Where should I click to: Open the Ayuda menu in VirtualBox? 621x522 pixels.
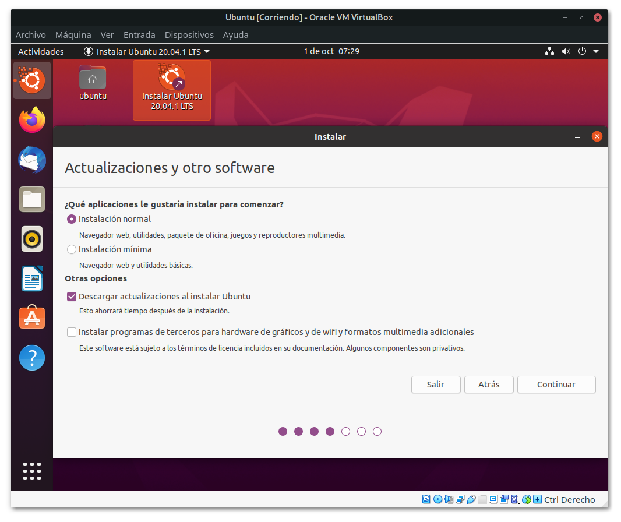[x=236, y=35]
